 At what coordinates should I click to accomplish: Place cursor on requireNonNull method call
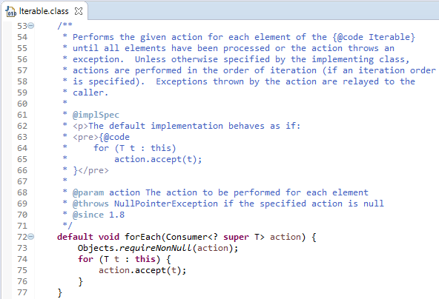click(x=156, y=248)
